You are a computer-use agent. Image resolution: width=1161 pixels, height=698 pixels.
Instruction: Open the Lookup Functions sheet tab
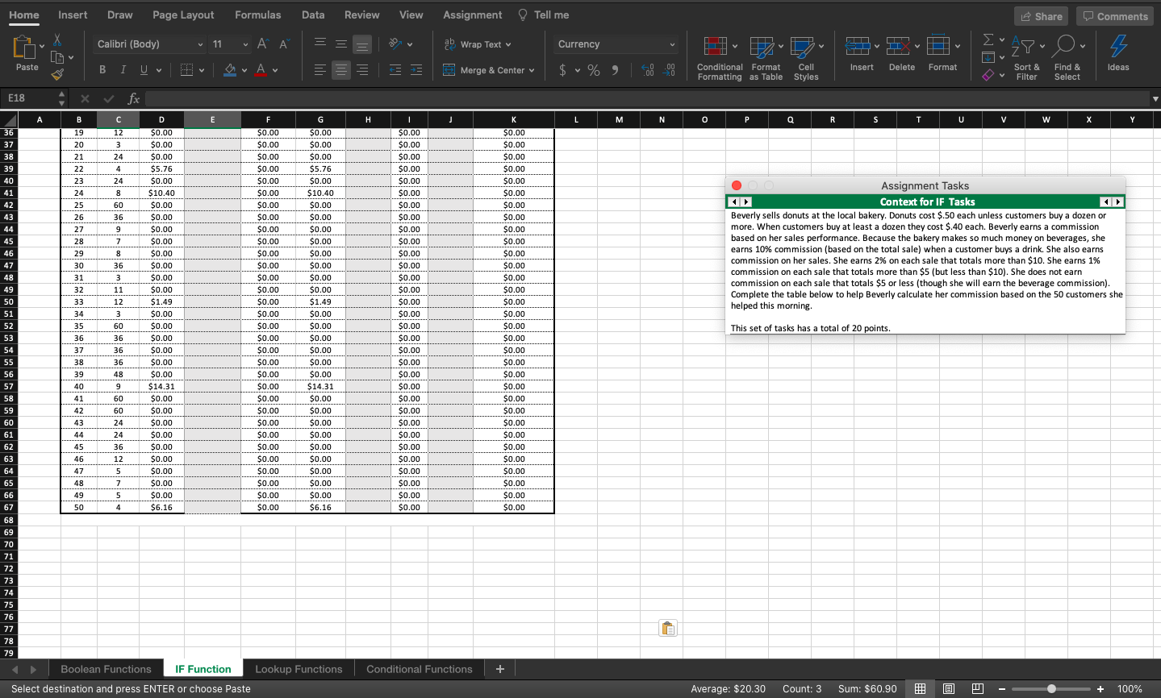[x=299, y=669]
